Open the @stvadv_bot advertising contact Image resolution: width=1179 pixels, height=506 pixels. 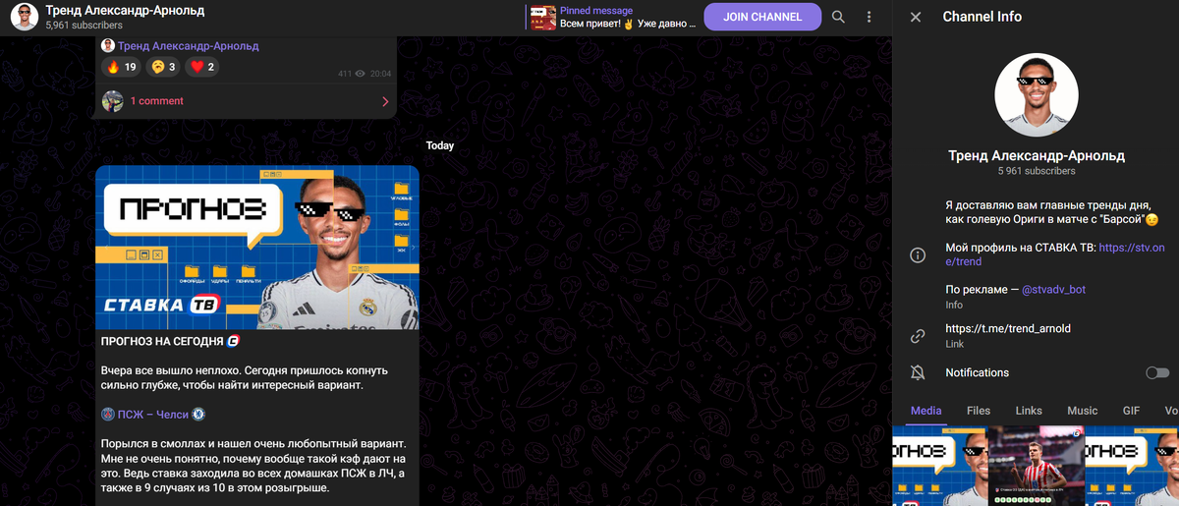tap(1053, 290)
